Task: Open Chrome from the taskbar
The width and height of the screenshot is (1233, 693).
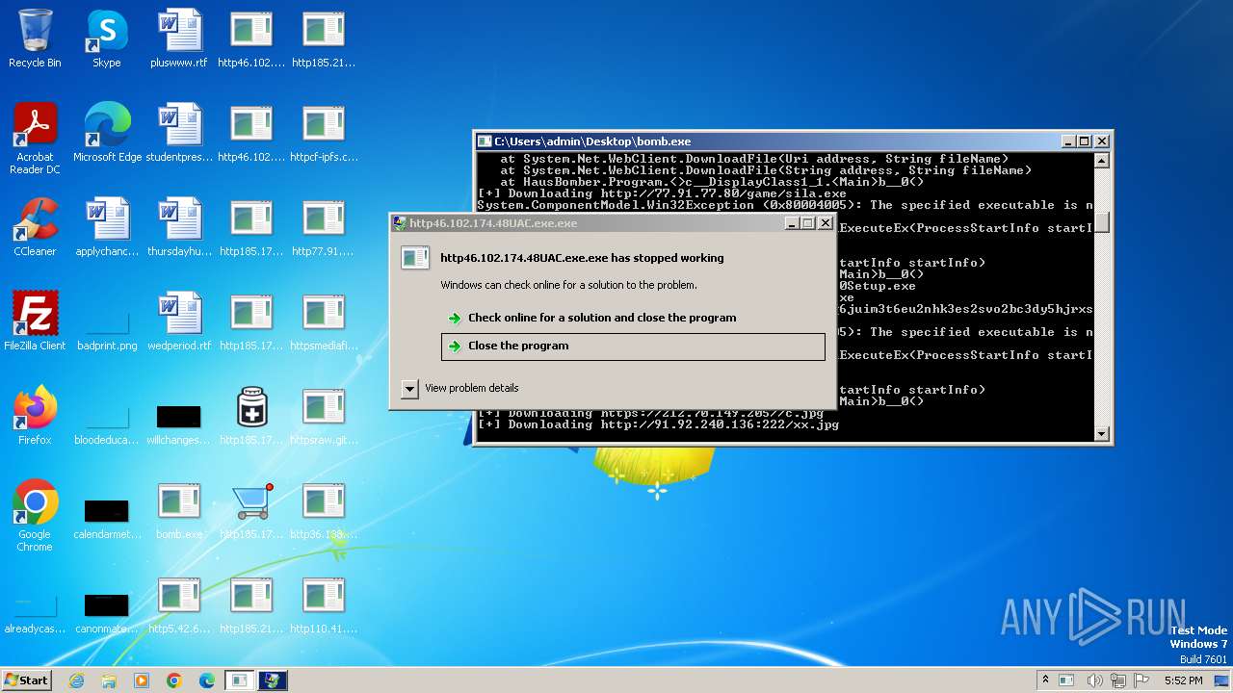Action: 174,680
